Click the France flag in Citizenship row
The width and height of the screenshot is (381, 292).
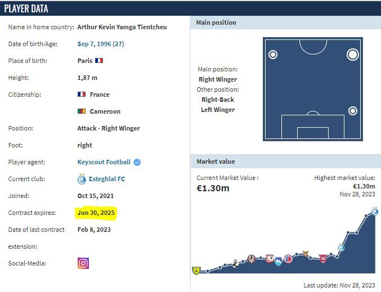82,95
